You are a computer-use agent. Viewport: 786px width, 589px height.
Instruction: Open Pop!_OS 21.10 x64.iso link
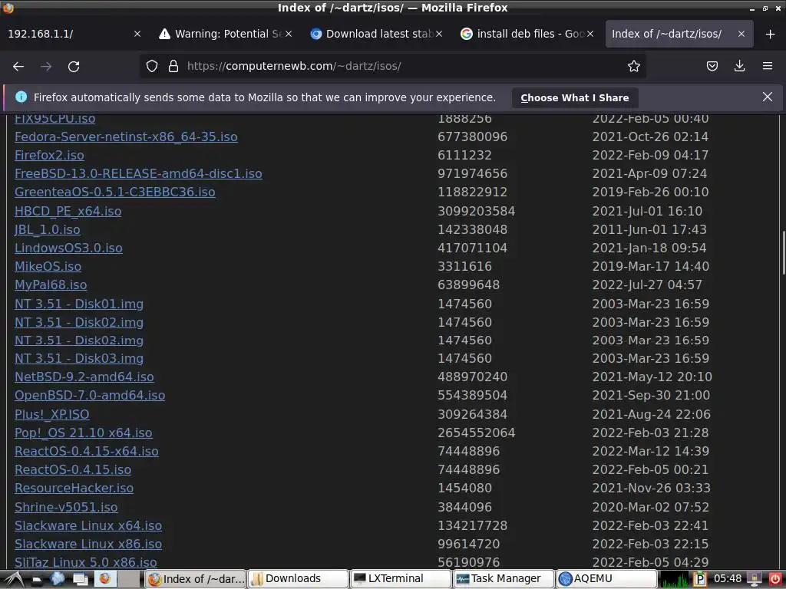[83, 433]
